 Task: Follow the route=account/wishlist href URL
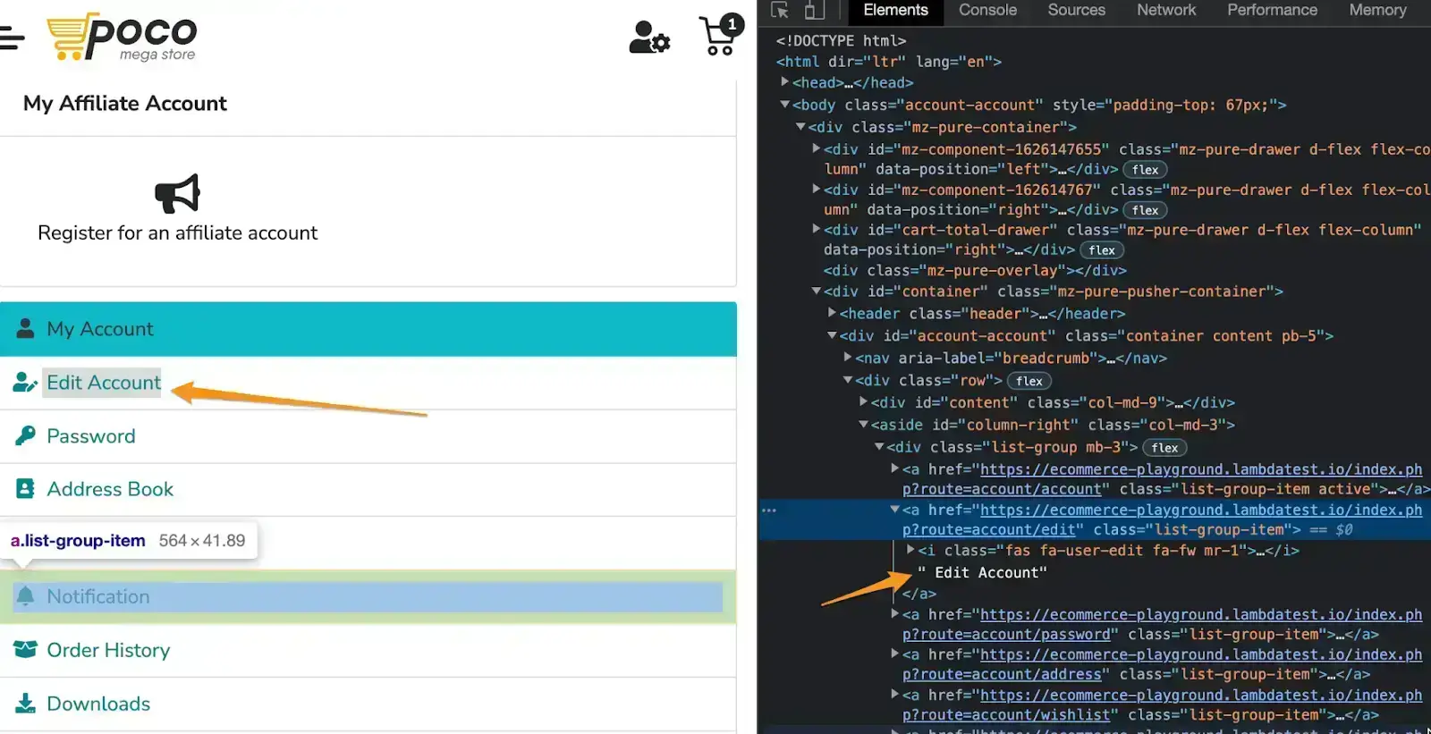[1162, 704]
